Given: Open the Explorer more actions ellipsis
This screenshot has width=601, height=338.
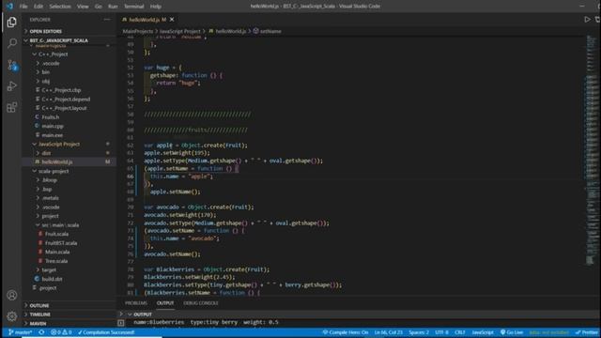Looking at the screenshot, I should [x=106, y=20].
